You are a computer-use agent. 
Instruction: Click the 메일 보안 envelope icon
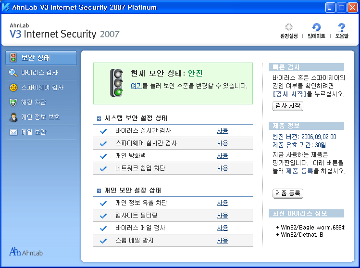[13, 132]
